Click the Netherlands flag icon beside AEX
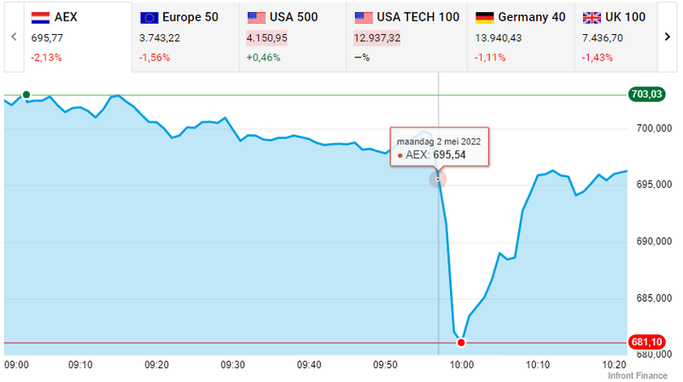Image resolution: width=683 pixels, height=382 pixels. (x=40, y=17)
